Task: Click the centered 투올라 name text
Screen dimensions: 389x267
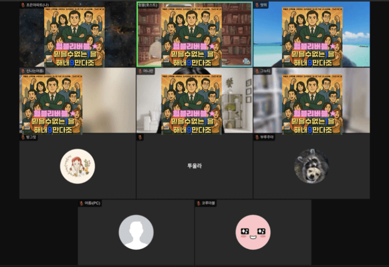Action: tap(194, 166)
